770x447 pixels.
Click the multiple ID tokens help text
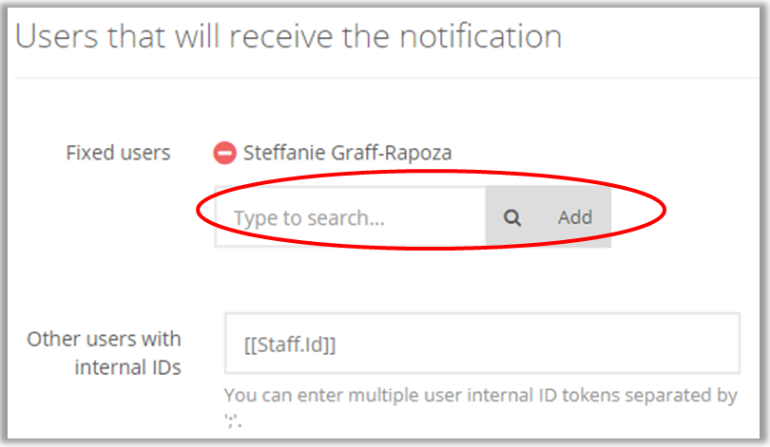[480, 394]
